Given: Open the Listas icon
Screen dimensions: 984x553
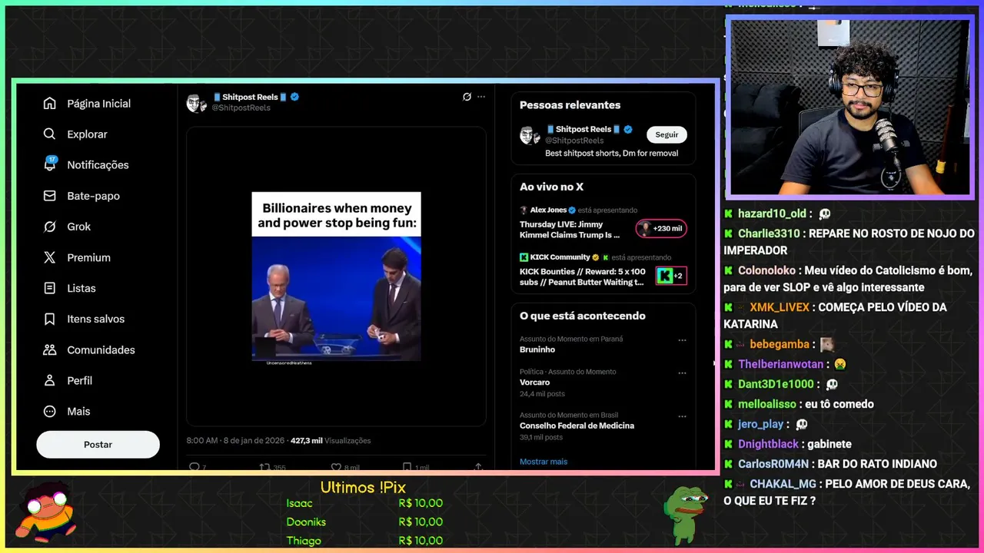Looking at the screenshot, I should pos(50,288).
